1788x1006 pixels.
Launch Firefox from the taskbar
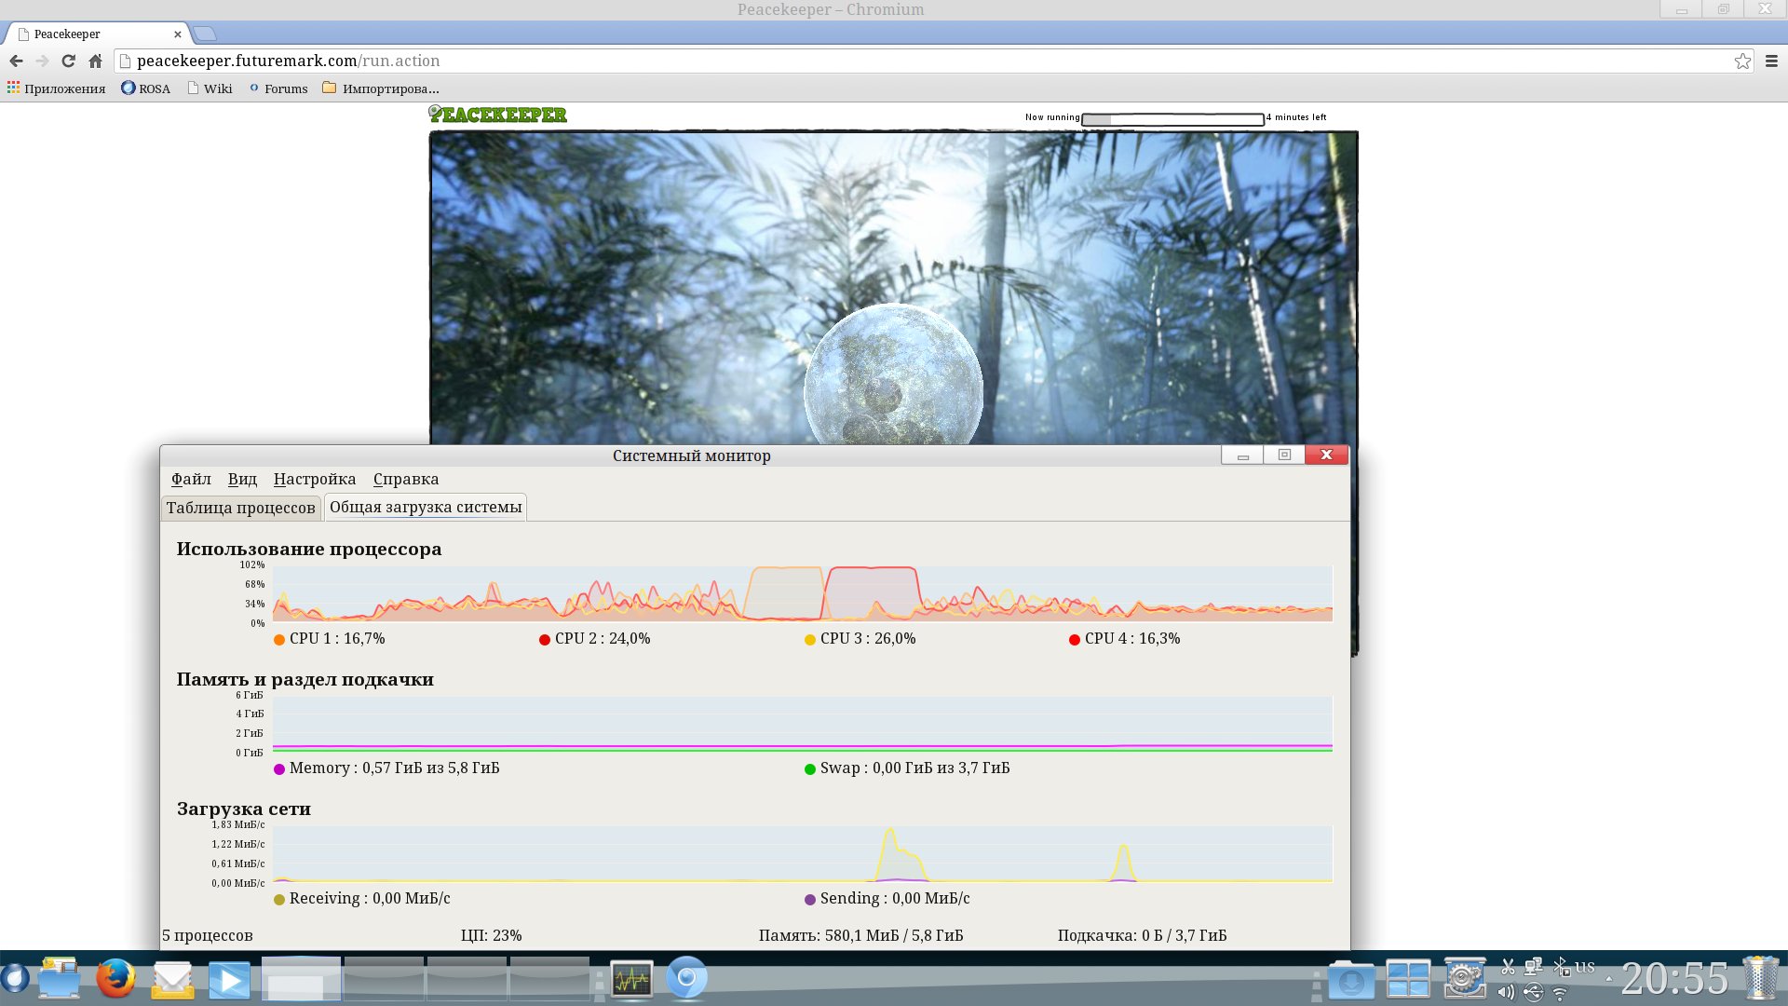(x=115, y=979)
